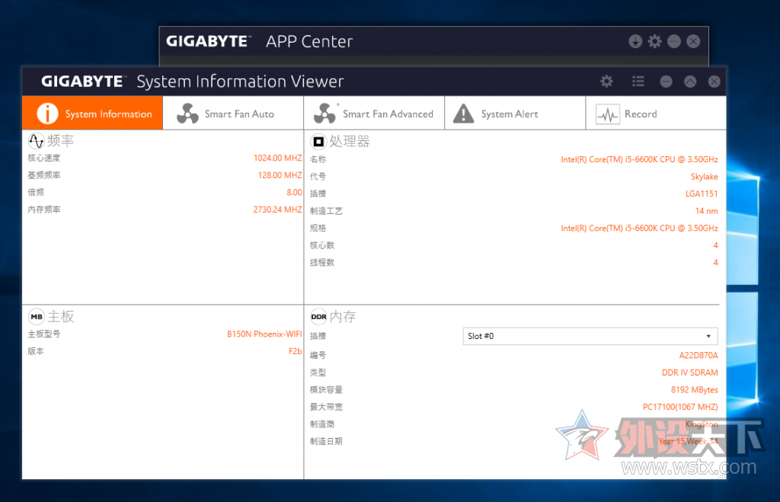Open the memory Slot #0 dropdown
Screen dimensions: 780x502
tap(590, 337)
